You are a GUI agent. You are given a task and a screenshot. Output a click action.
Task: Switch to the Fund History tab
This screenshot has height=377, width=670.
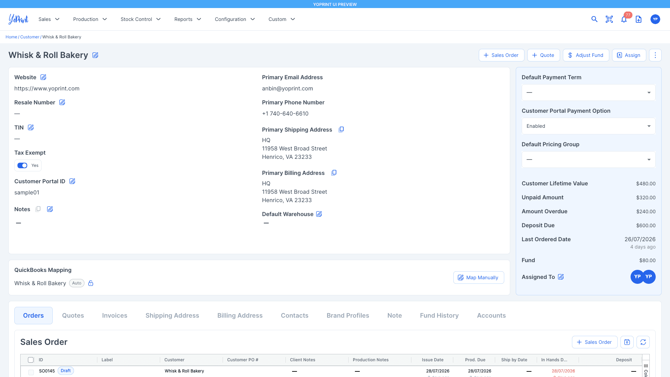[439, 316]
